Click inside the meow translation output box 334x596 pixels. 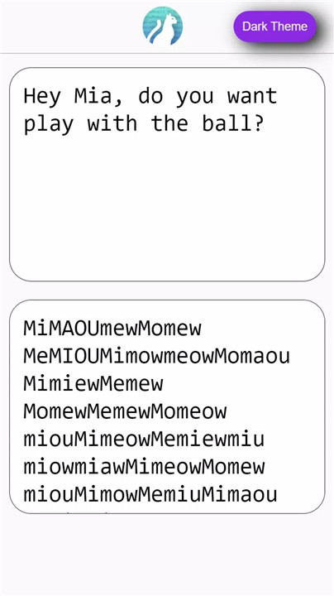pyautogui.click(x=167, y=406)
